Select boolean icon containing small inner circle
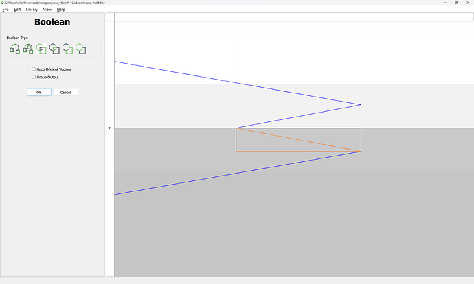Viewport: 474px width, 284px height. (x=27, y=49)
